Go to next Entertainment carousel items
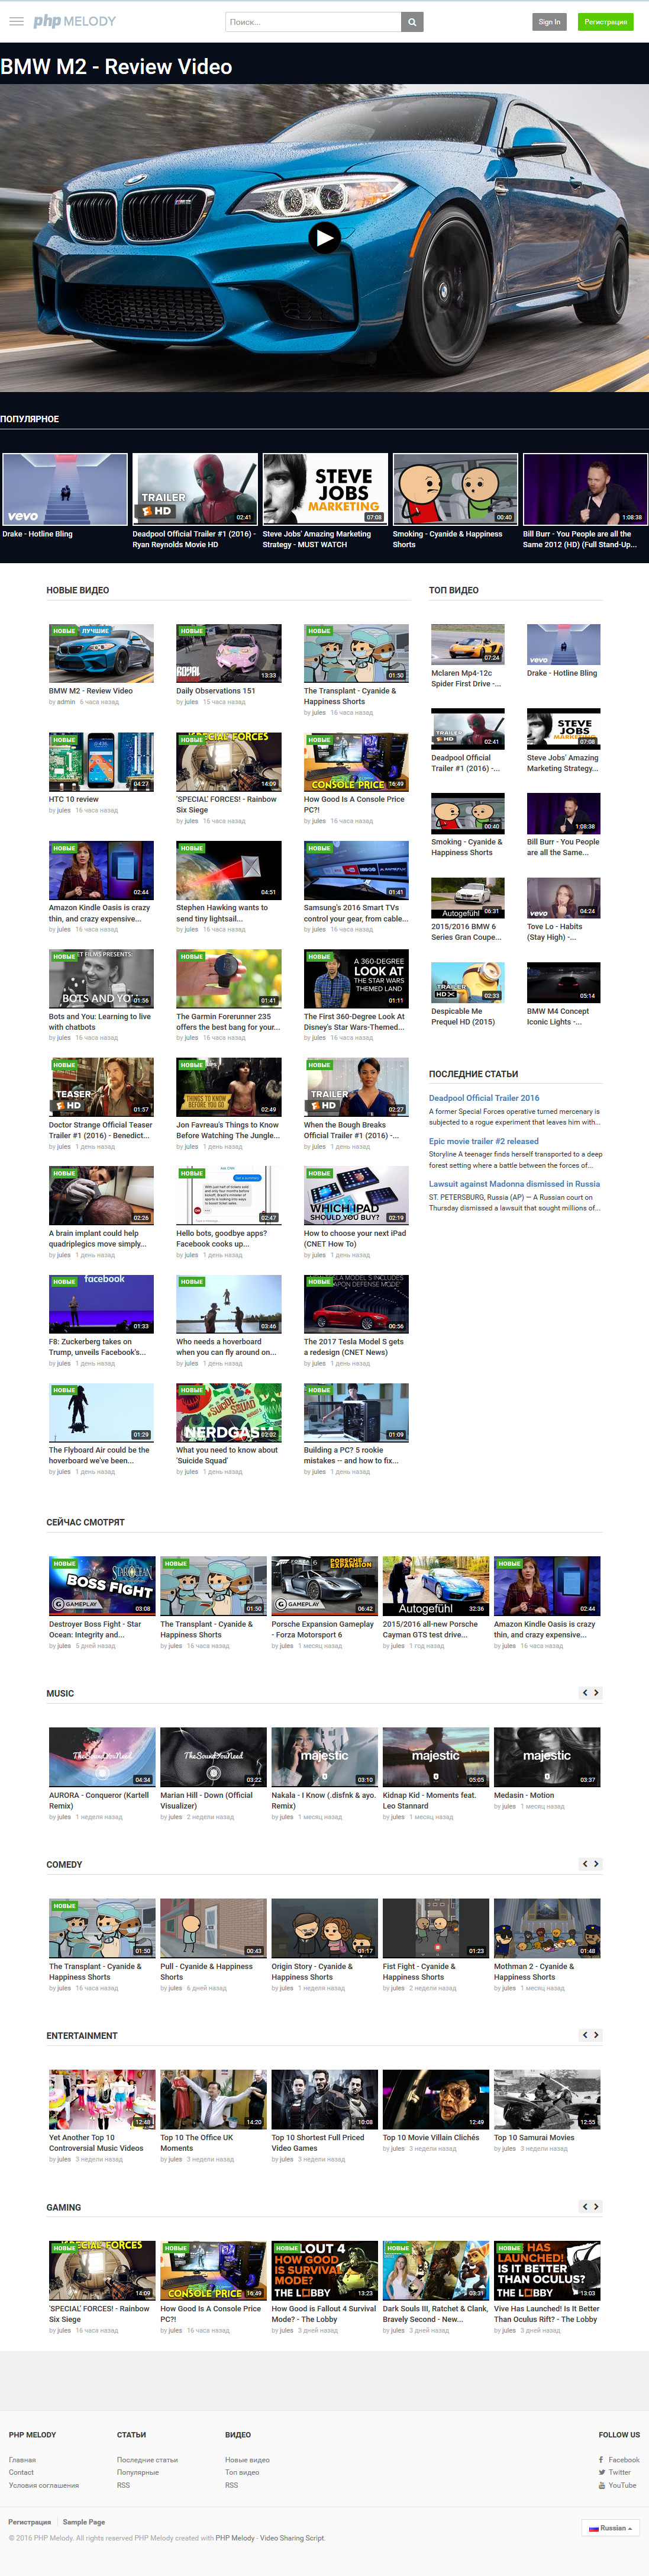The image size is (649, 2576). (597, 2035)
